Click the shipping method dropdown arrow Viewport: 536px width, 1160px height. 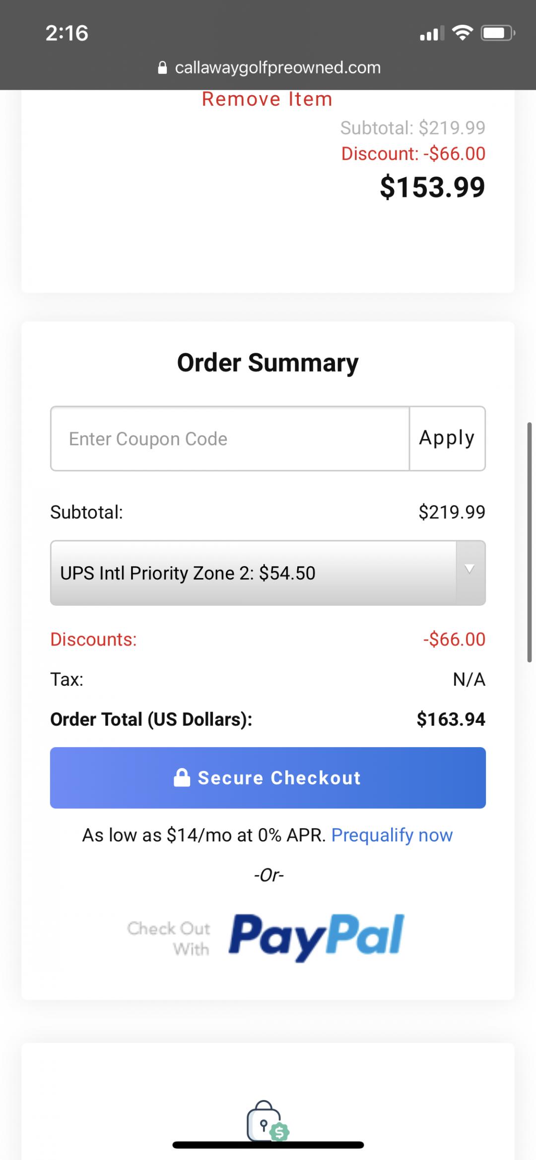pos(469,570)
